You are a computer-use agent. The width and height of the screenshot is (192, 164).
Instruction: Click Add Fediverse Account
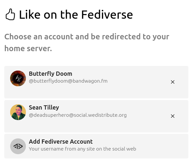click(x=61, y=142)
